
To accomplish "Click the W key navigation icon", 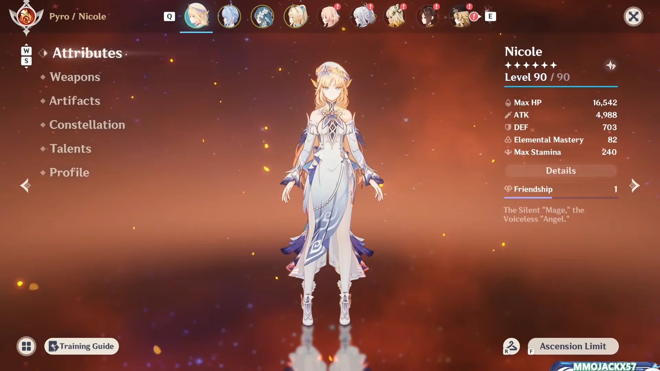I will point(26,51).
